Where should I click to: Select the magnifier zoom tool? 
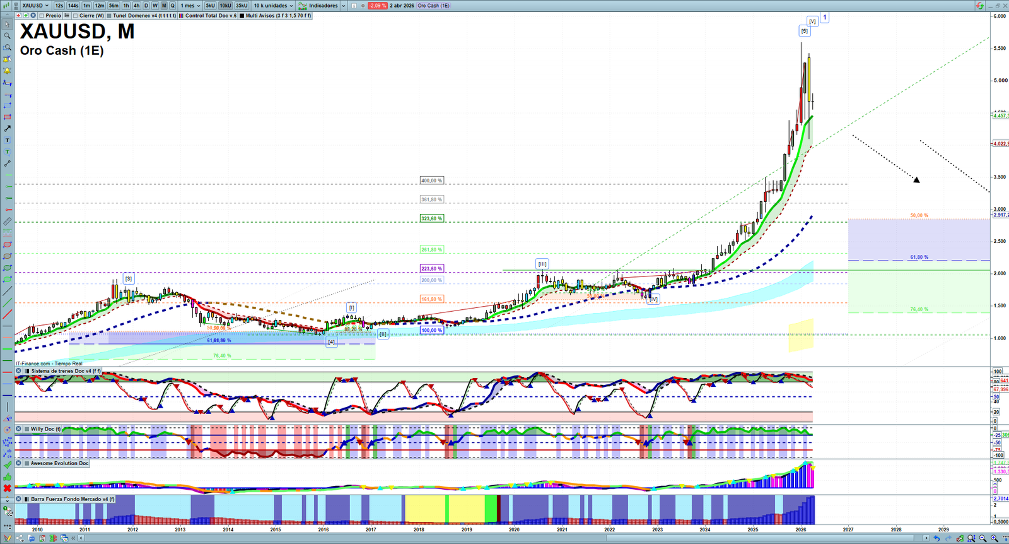pyautogui.click(x=8, y=36)
